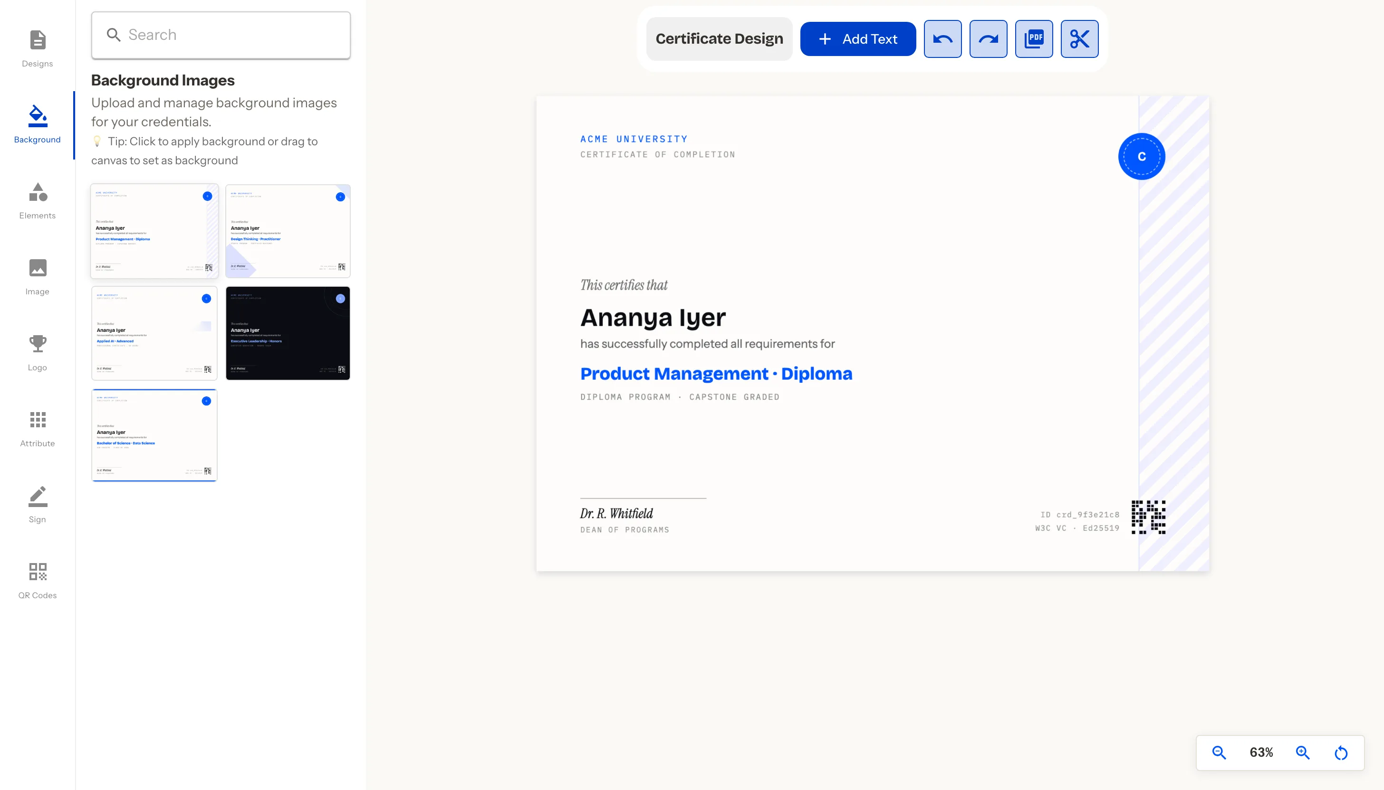The image size is (1384, 790).
Task: Apply the Bachelor of Science background thumbnail
Action: pos(154,435)
